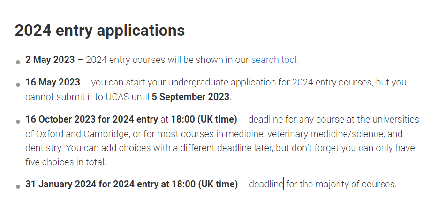
Task: Click the bullet before 16 May 2023
Action: coord(18,85)
